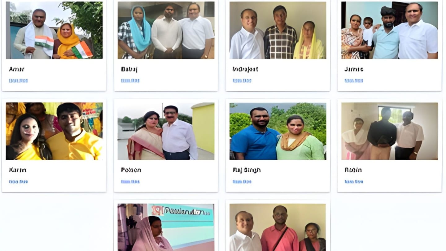
Task: Click blue link under first card in top row
Action: 18,80
